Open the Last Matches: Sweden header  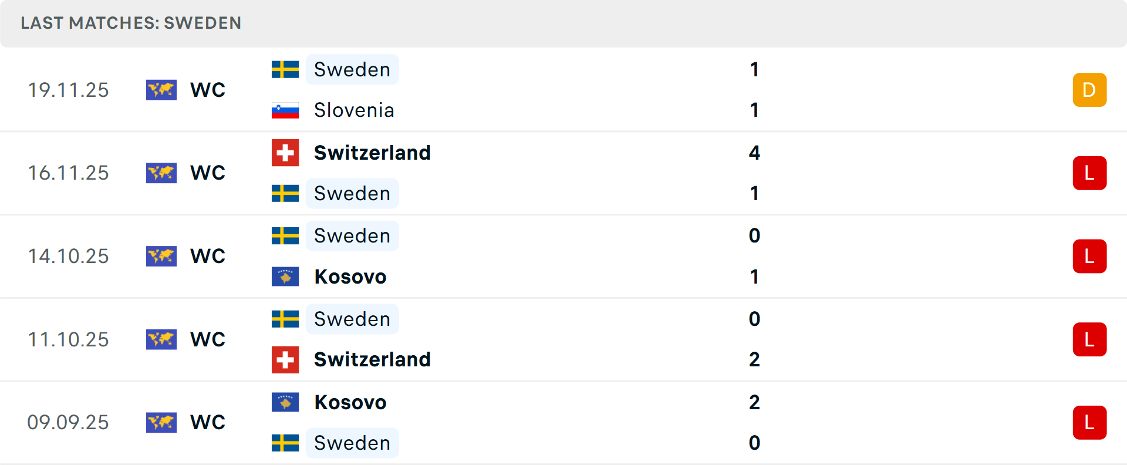click(131, 23)
